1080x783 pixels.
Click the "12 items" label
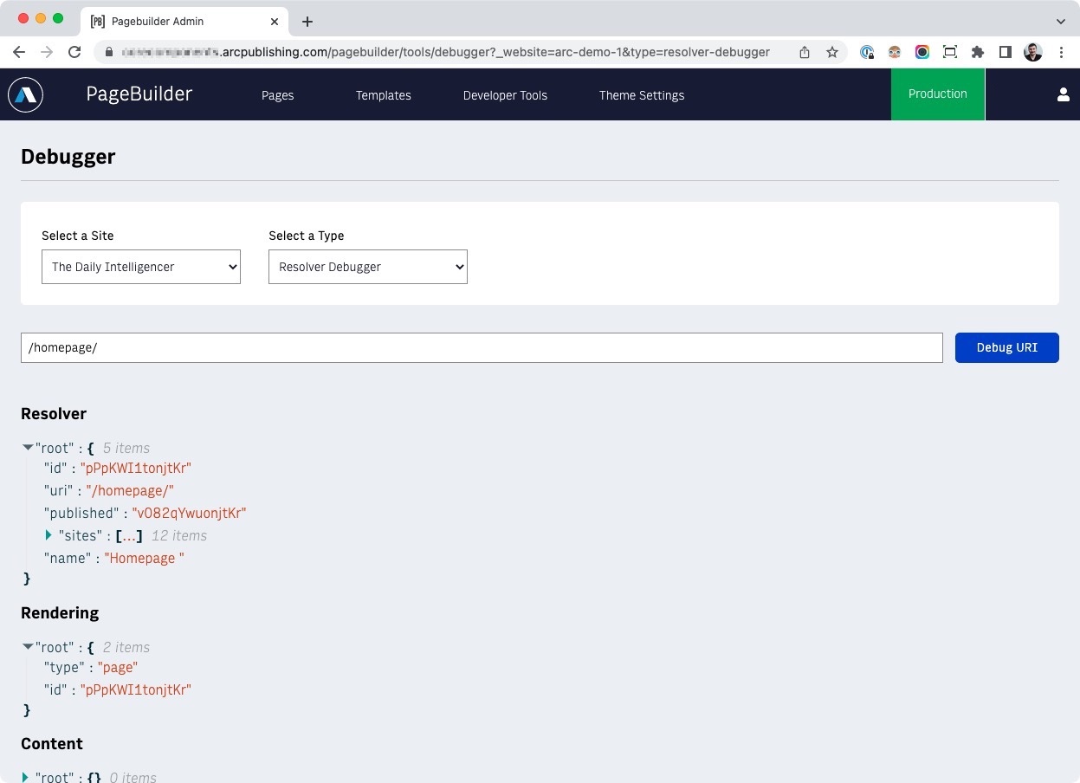tap(179, 535)
